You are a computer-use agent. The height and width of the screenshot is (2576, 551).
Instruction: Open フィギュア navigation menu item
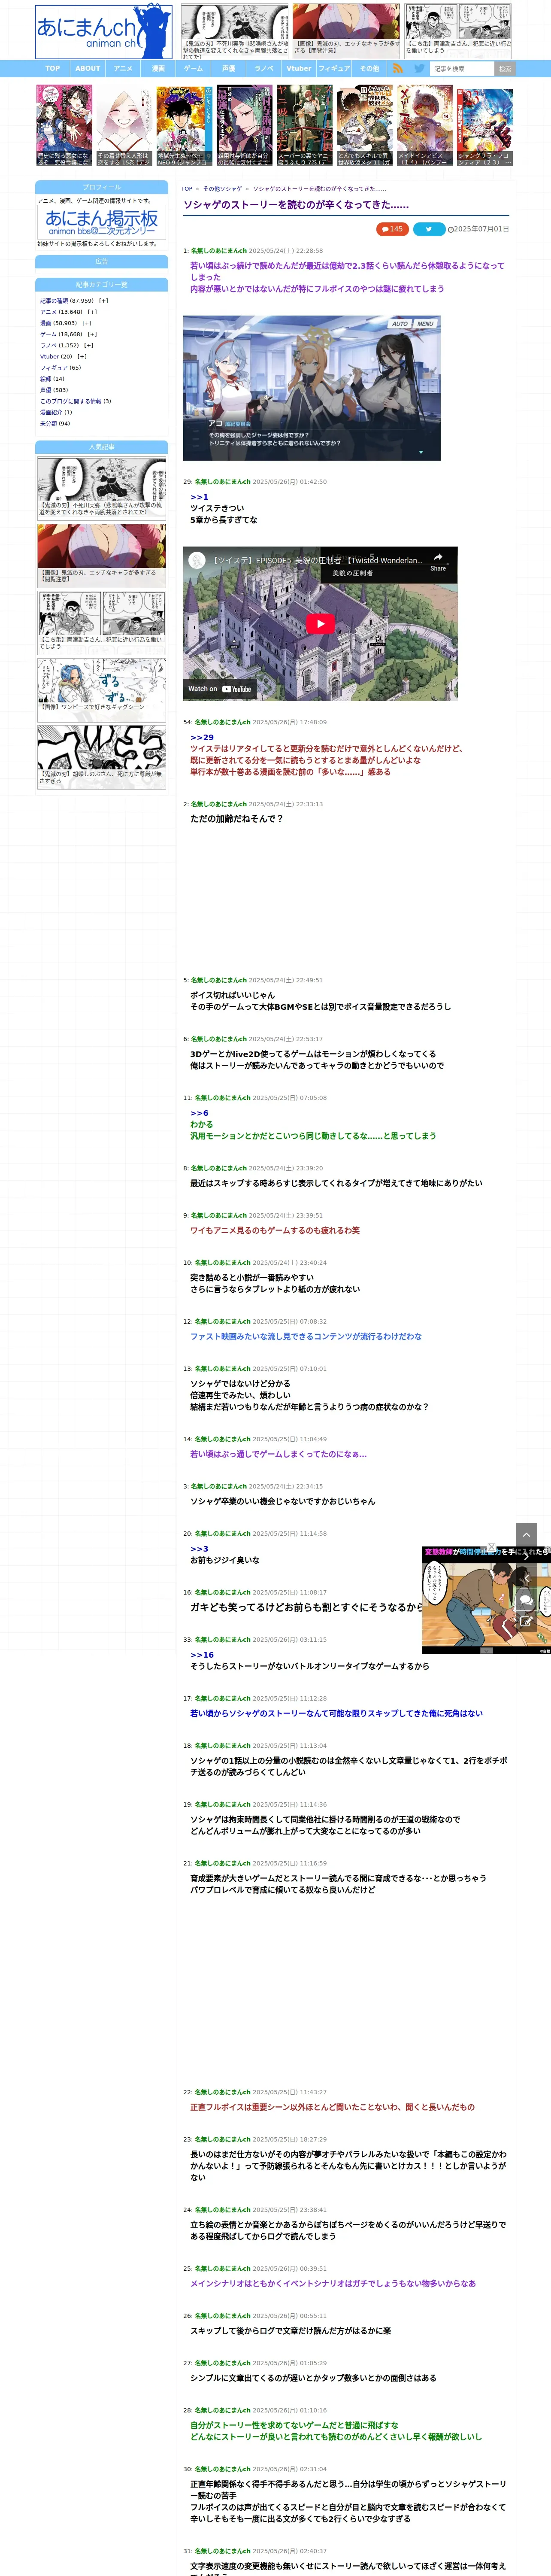coord(334,69)
